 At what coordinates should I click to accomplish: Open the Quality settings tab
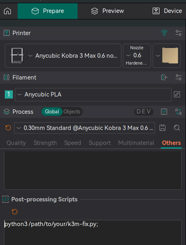pos(16,143)
